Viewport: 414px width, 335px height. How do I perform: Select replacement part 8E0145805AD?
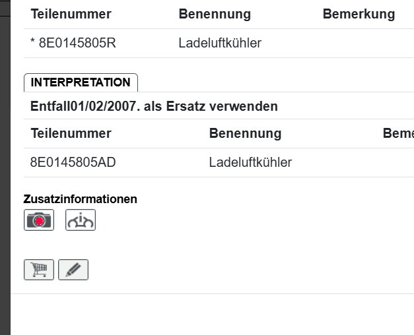coord(73,162)
